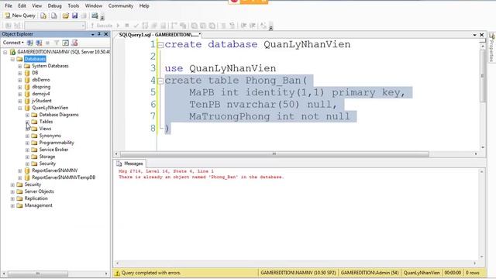496x279 pixels.
Task: Click the Save All icon in toolbar
Action: click(84, 15)
